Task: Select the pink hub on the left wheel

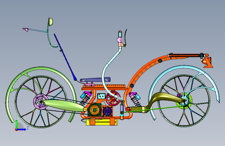Action: (41, 102)
